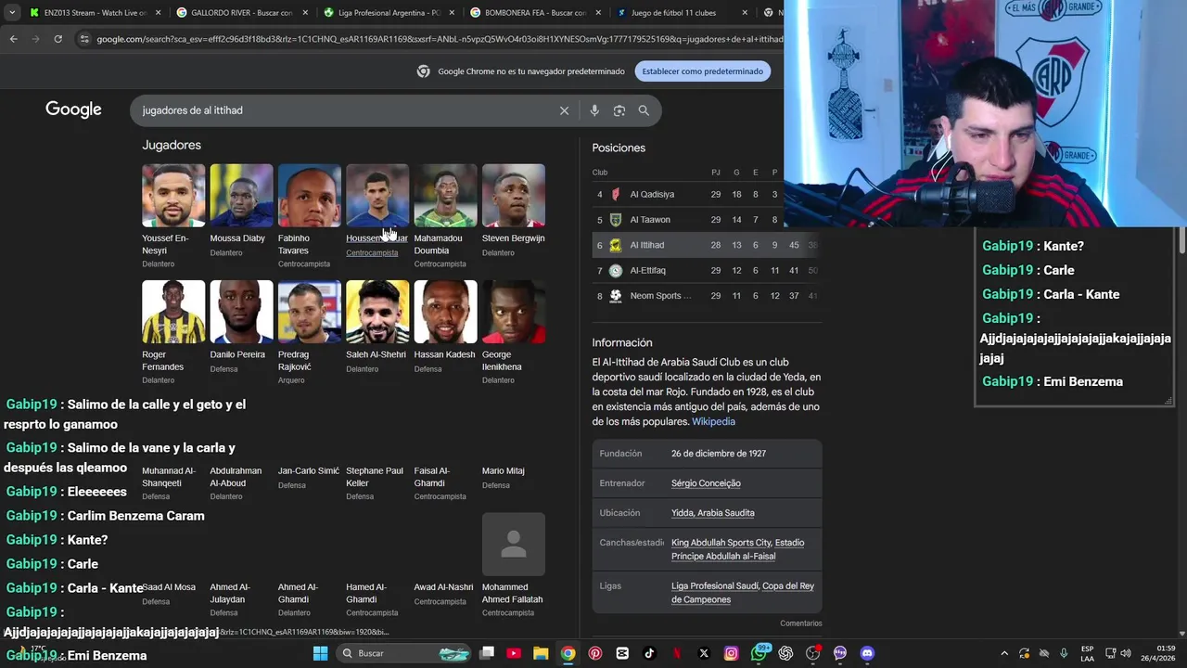Open CapCut from the taskbar

click(x=622, y=653)
